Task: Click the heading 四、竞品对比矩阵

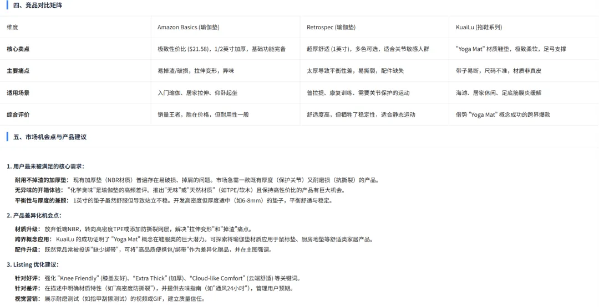Action: [38, 6]
